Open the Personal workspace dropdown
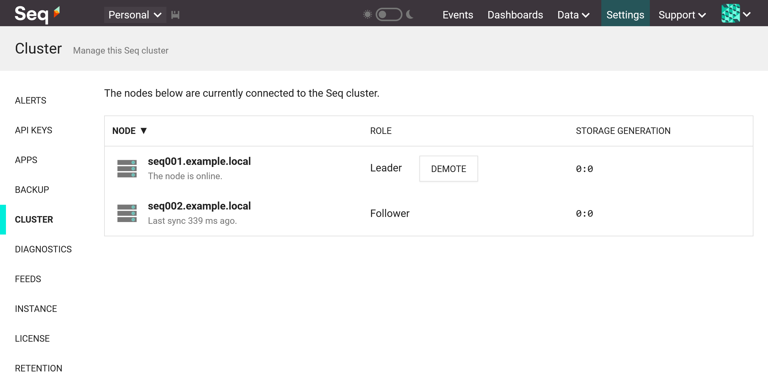The width and height of the screenshot is (768, 389). point(135,15)
